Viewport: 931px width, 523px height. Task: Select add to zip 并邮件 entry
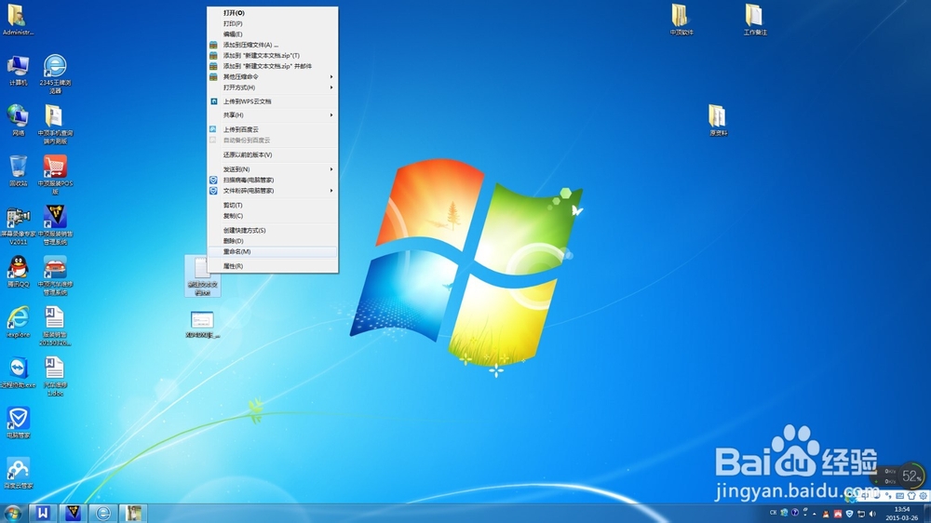(273, 66)
